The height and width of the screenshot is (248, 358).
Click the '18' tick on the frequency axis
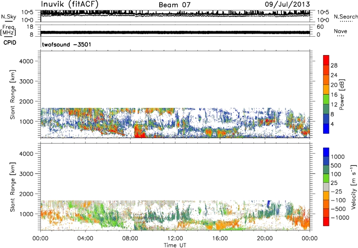click(x=30, y=27)
